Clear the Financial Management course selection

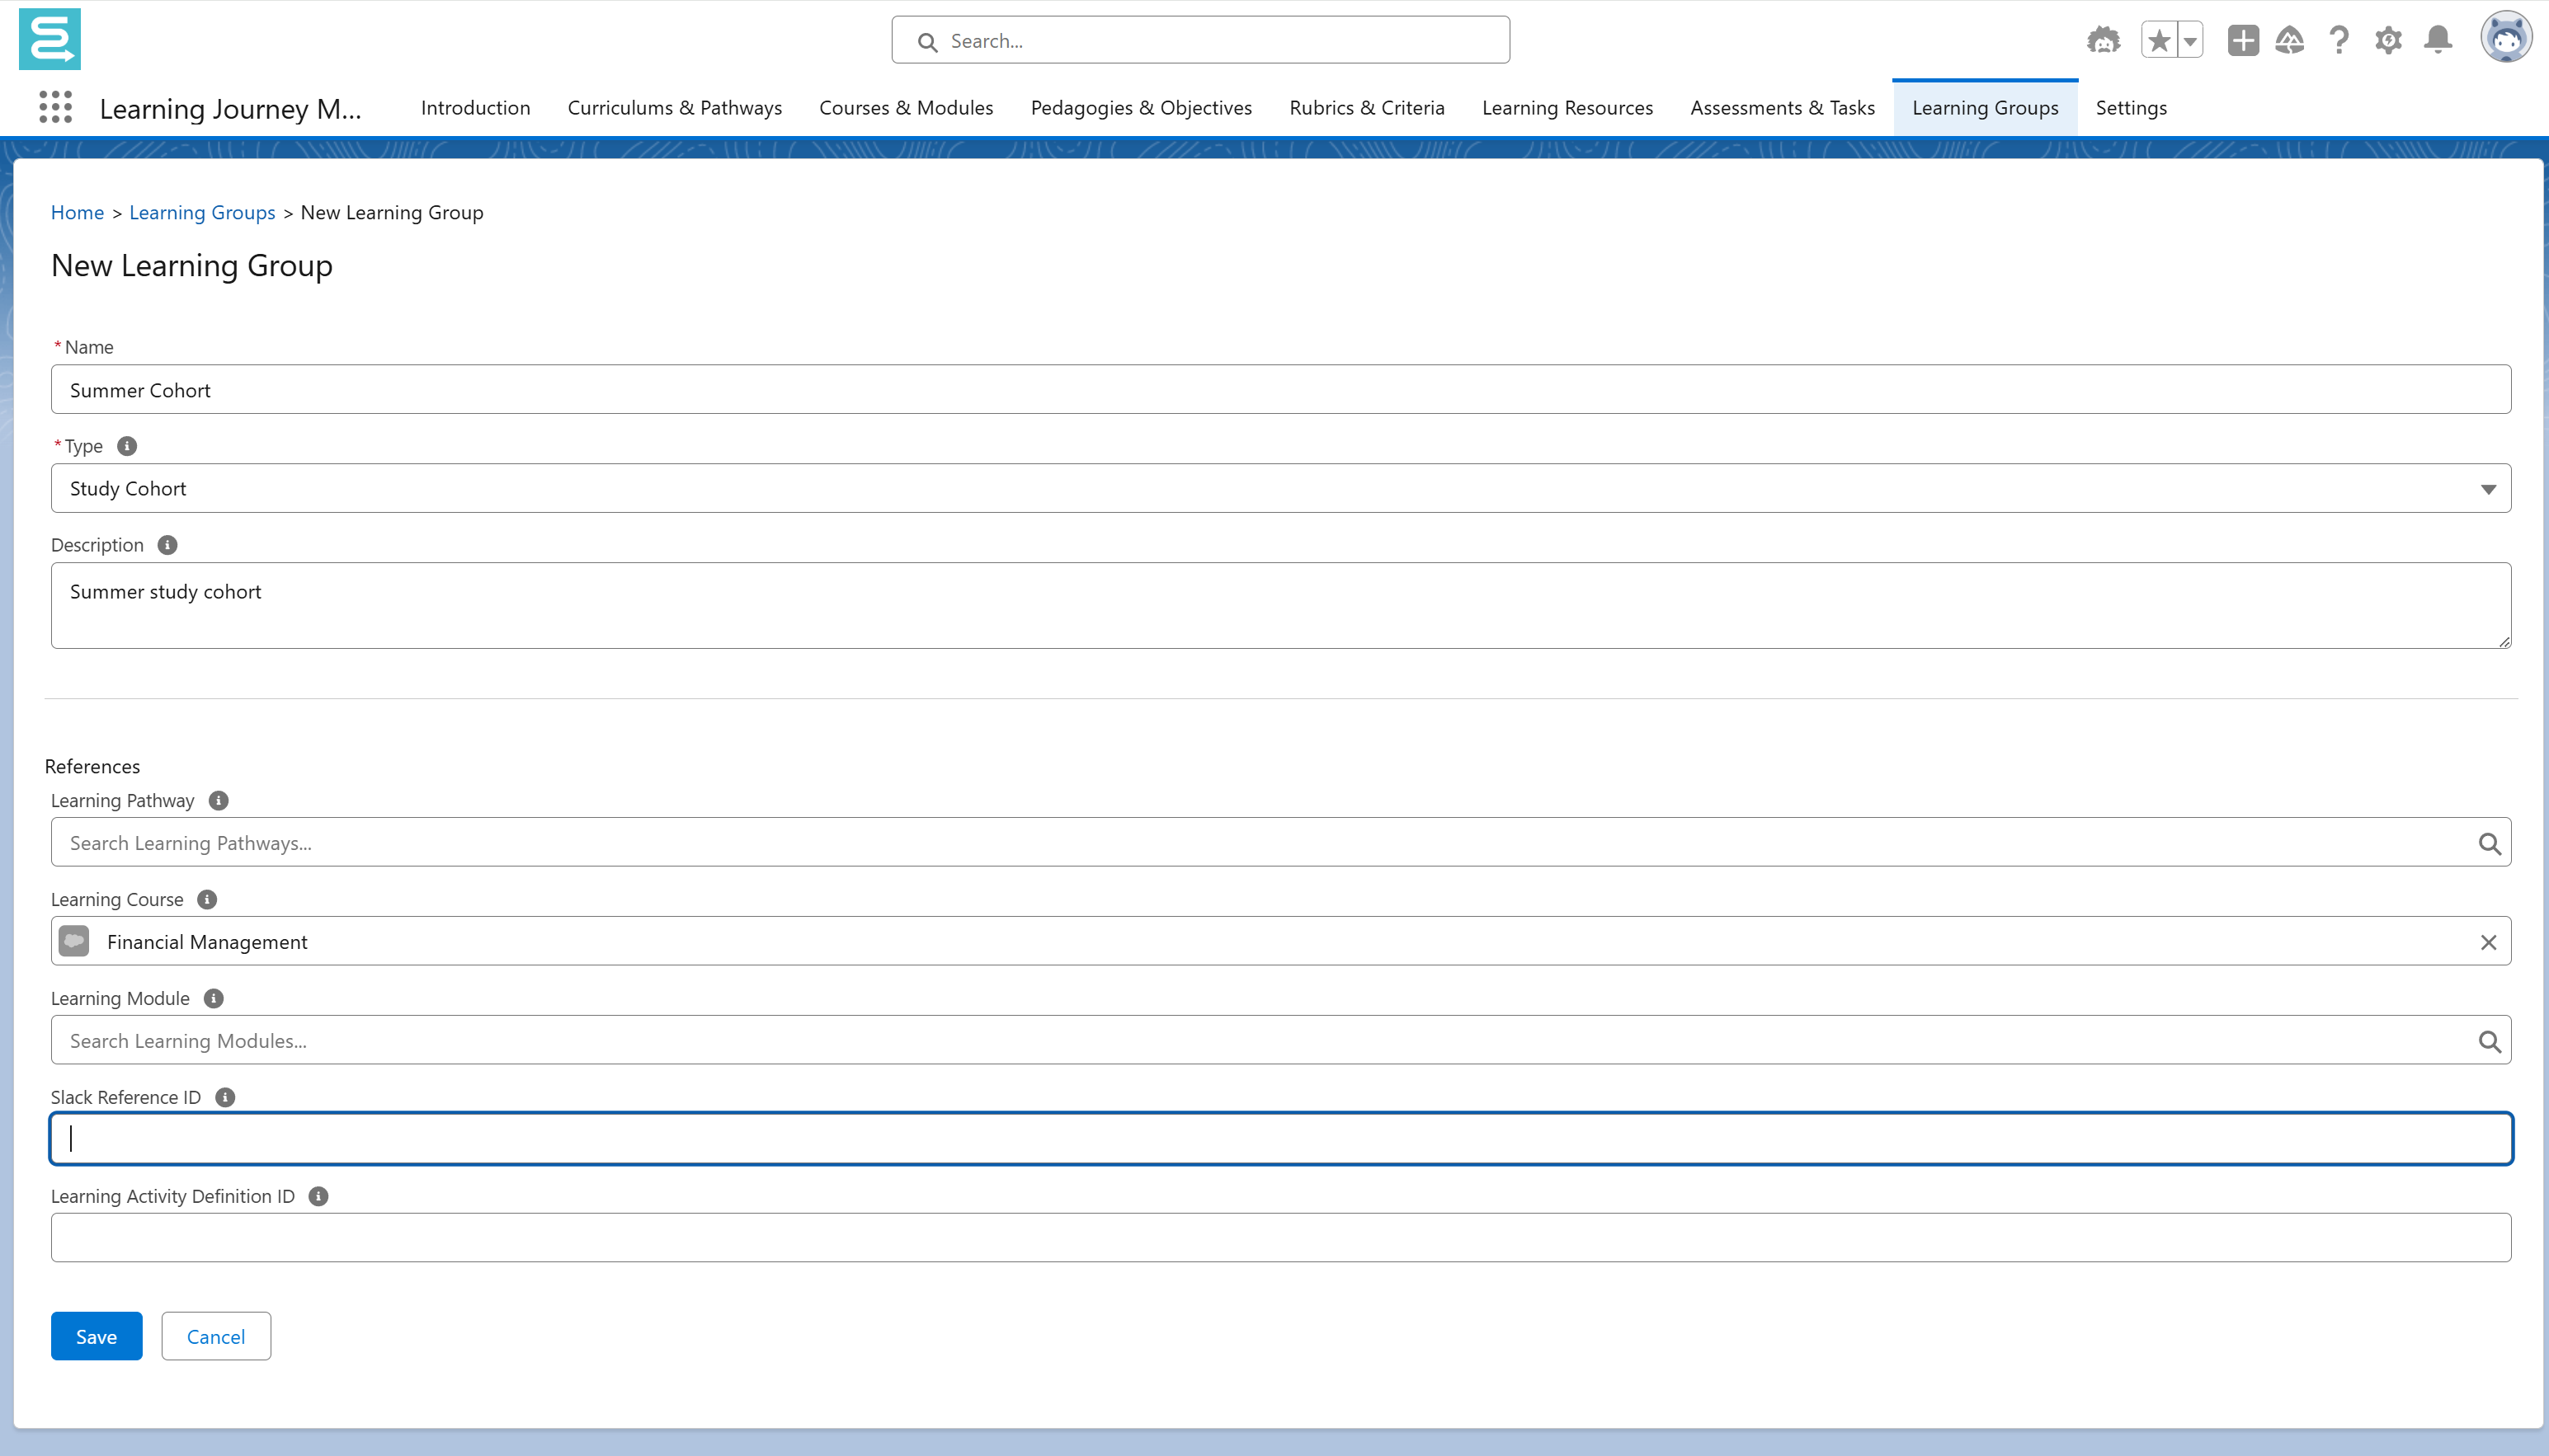pos(2488,942)
